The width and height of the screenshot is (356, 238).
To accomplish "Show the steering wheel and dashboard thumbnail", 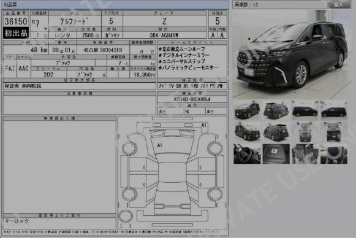I will coord(247,154).
